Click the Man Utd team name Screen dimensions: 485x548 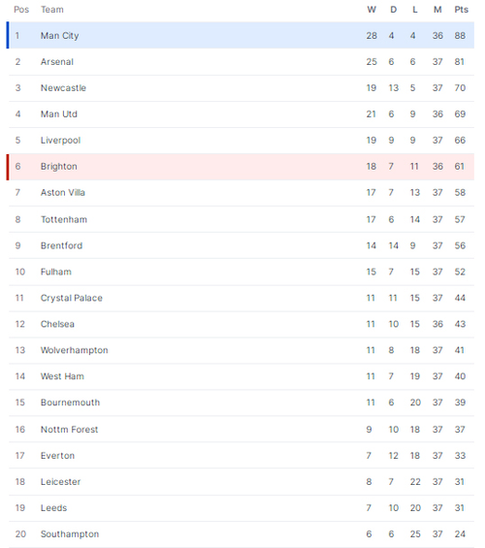pos(59,113)
